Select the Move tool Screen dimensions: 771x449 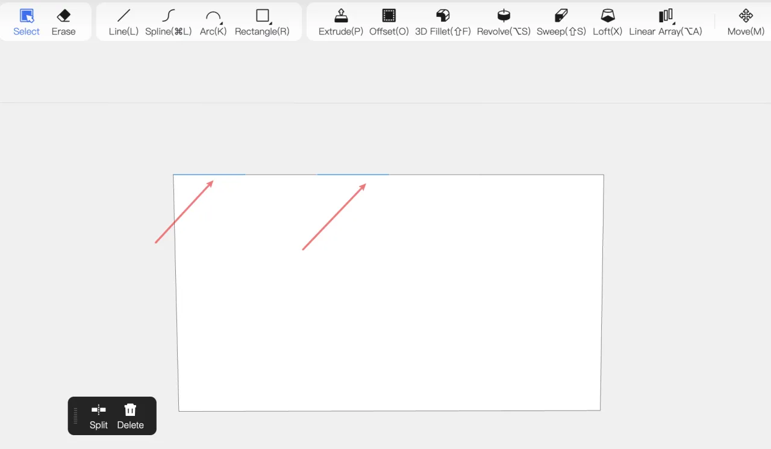pos(746,22)
